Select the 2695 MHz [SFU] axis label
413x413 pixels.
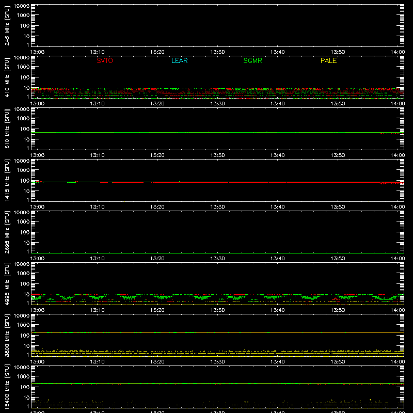(7, 232)
